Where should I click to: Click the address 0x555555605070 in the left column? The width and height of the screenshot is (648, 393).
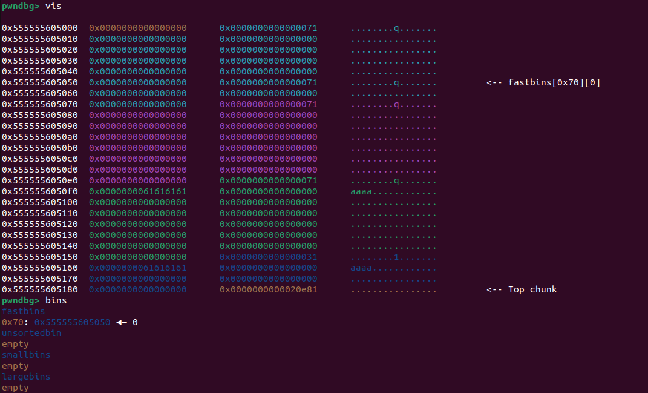click(x=39, y=104)
